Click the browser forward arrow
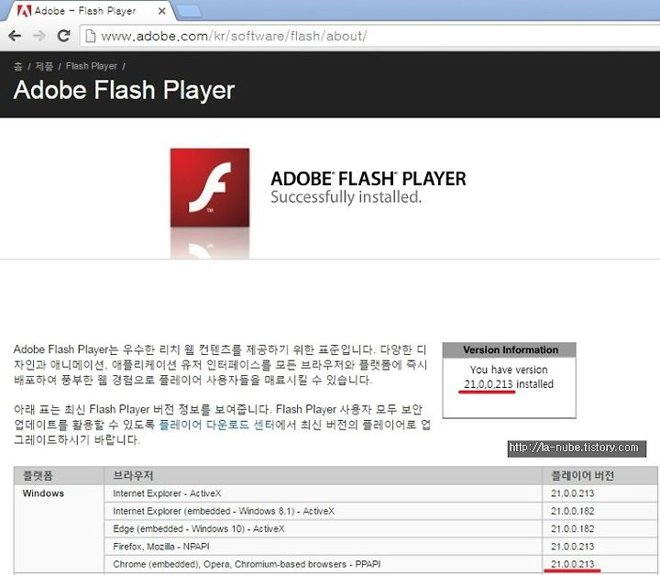This screenshot has width=660, height=575. pos(39,36)
